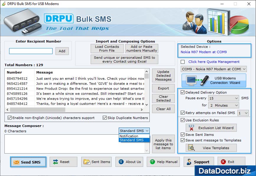Minimize the DRPU Bulk SMS window
256x176 pixels.
(x=222, y=4)
